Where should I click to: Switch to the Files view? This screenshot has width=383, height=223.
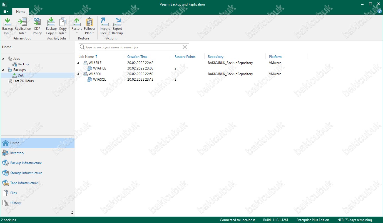pyautogui.click(x=37, y=193)
